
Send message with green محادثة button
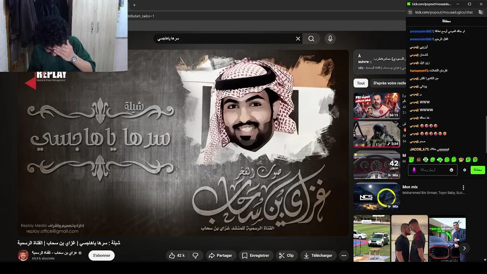477,170
